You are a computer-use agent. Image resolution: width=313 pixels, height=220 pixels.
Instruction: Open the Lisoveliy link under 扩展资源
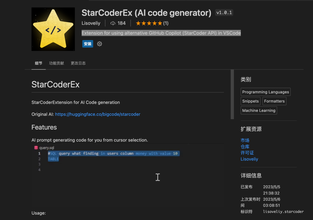[x=249, y=159]
